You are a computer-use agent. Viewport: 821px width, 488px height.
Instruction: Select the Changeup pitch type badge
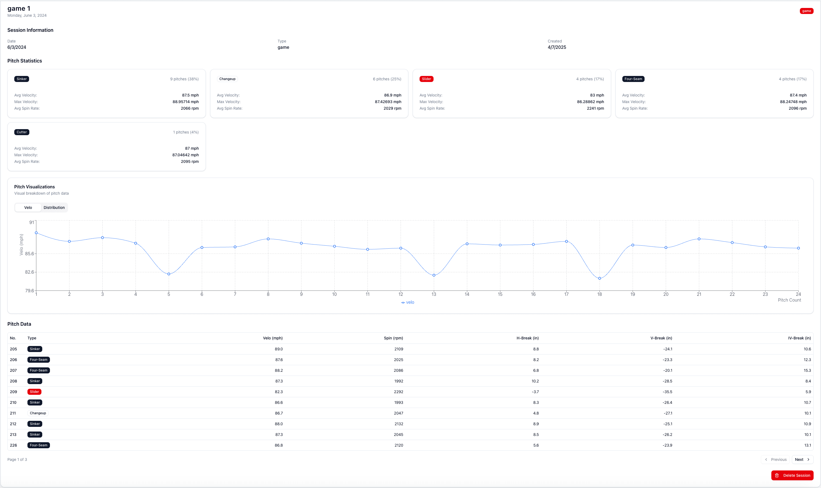(x=227, y=79)
